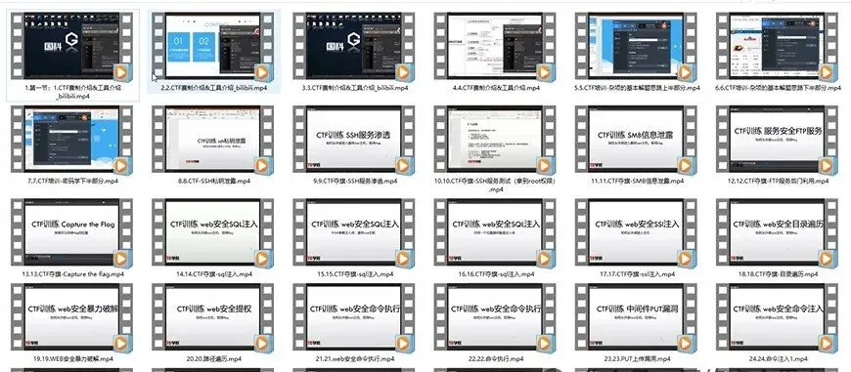Screen dimensions: 851x372
Task: Click the filename 20.20.路径遍历.mp4
Action: [213, 358]
